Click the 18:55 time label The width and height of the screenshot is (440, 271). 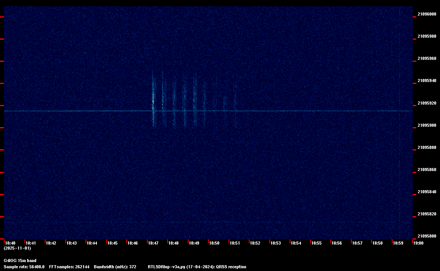pyautogui.click(x=316, y=243)
